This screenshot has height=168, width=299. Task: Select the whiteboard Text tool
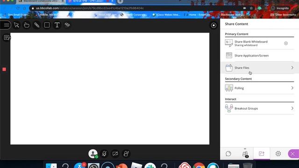[57, 25]
